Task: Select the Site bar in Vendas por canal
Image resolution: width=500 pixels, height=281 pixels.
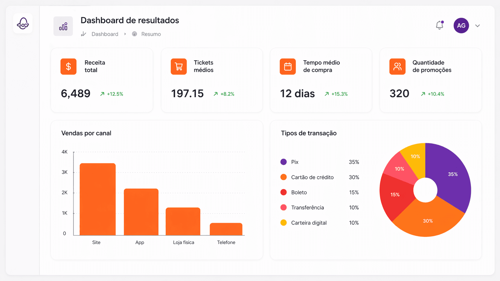Action: click(97, 199)
